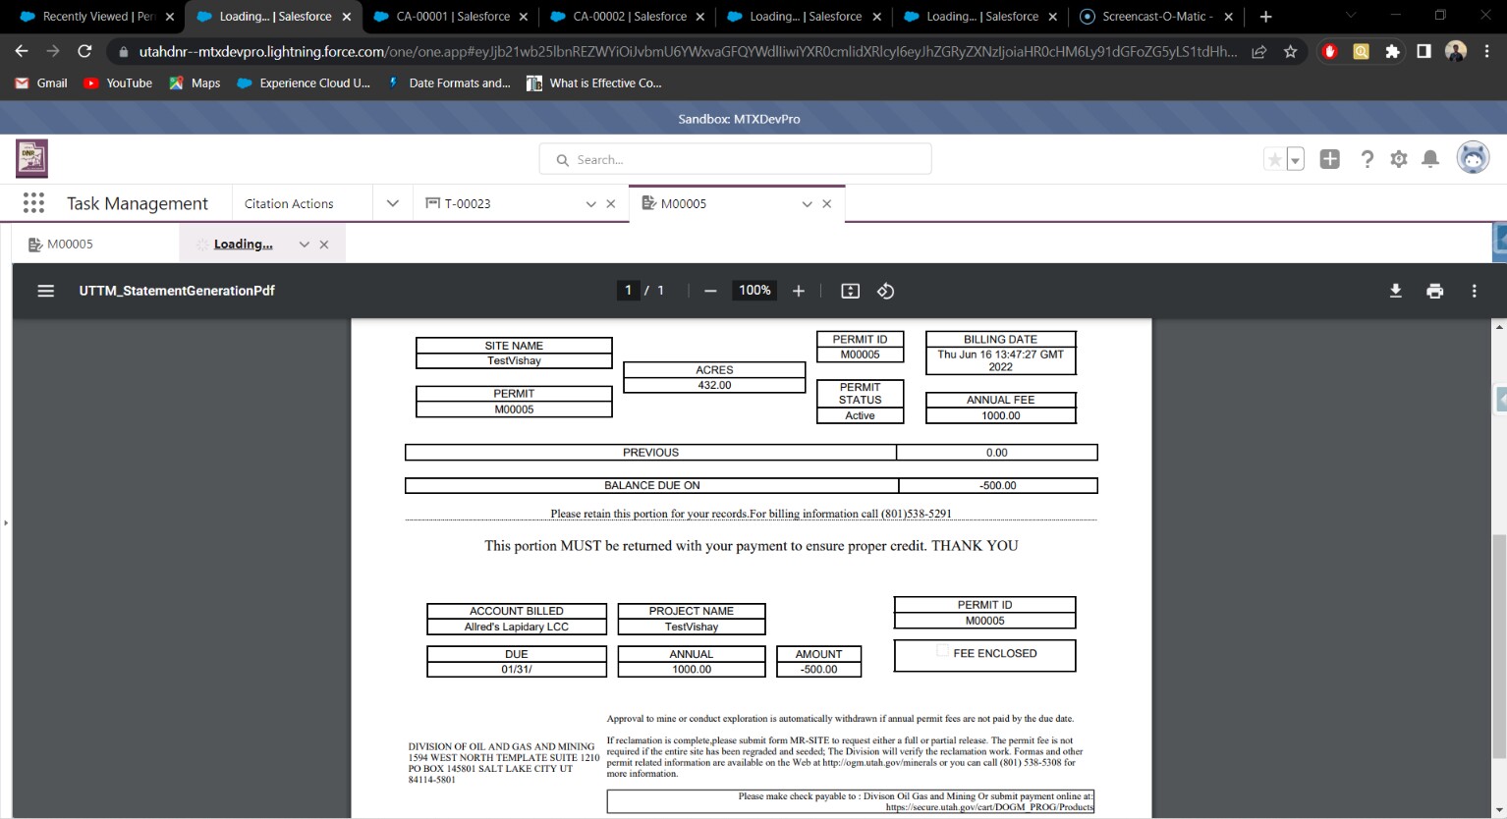View Salesforce notifications bell
The image size is (1507, 819).
coord(1430,158)
